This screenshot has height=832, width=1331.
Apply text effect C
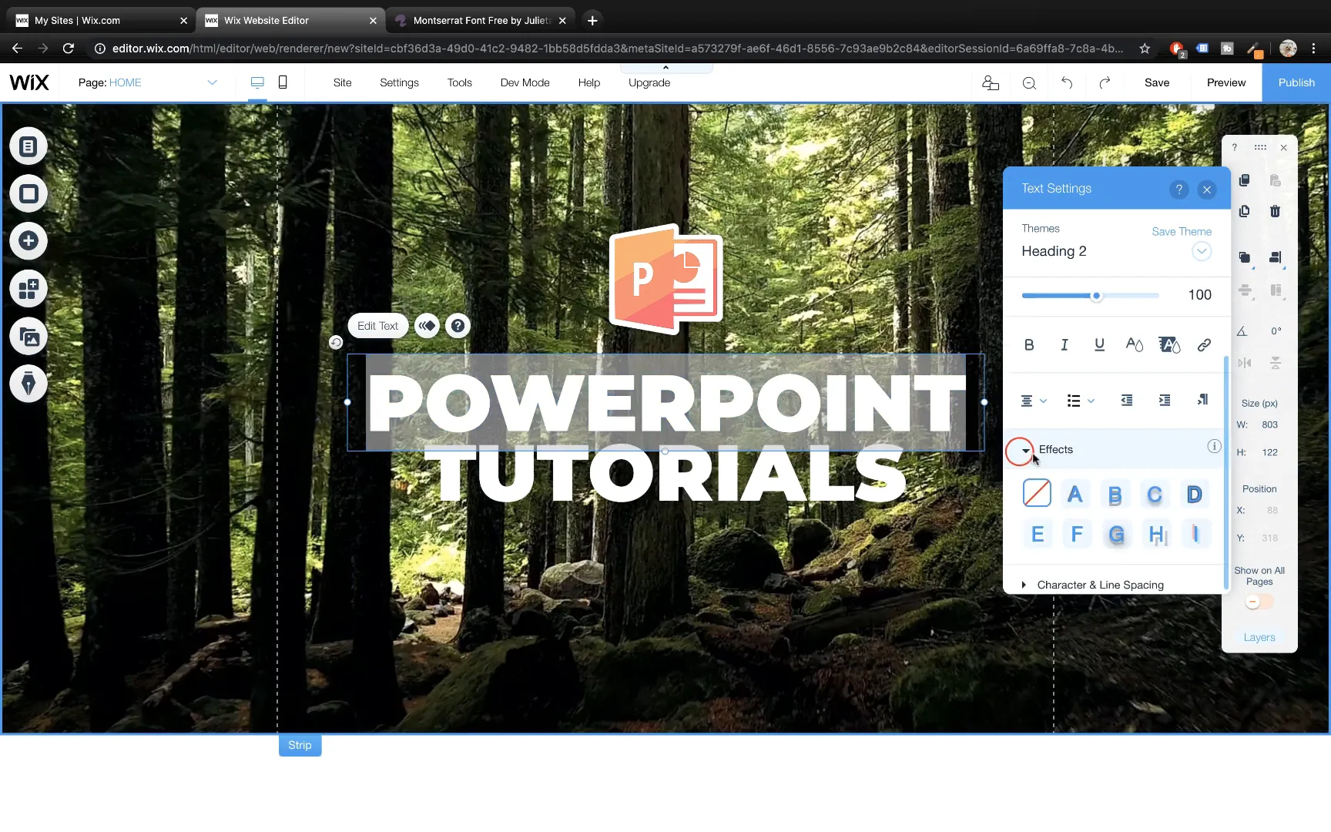(1154, 494)
